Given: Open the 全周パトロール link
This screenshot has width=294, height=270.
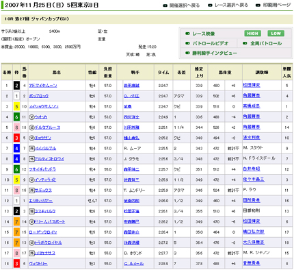Looking at the screenshot, I should coord(266,43).
